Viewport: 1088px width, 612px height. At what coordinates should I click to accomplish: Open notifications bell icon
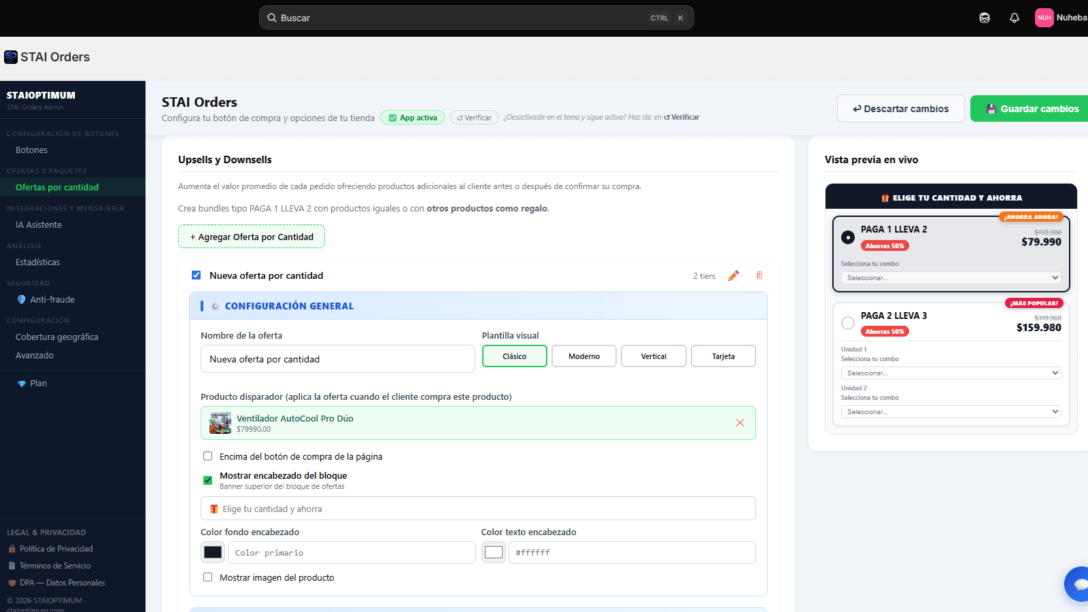click(1015, 18)
